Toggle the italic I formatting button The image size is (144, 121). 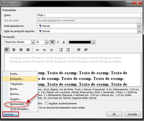[x=58, y=42]
